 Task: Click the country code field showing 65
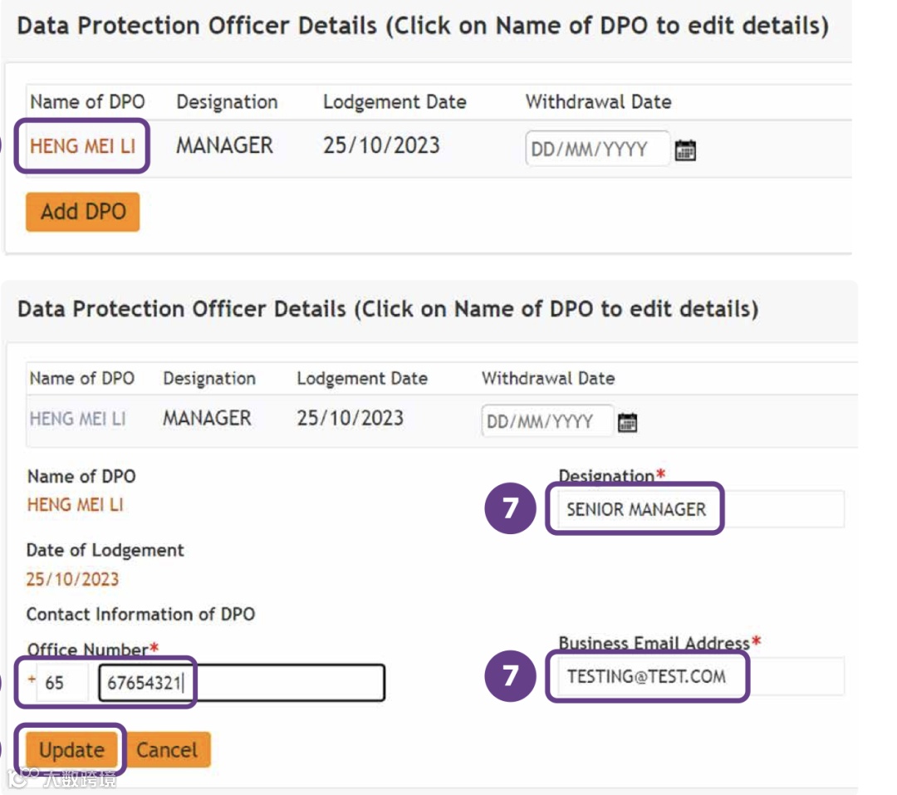coord(61,683)
